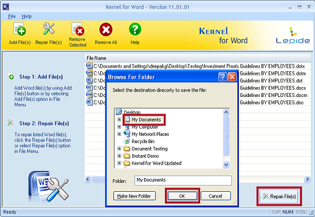Click the folder tree vertical scrollbar thumb
This screenshot has width=315, height=217.
tap(226, 136)
